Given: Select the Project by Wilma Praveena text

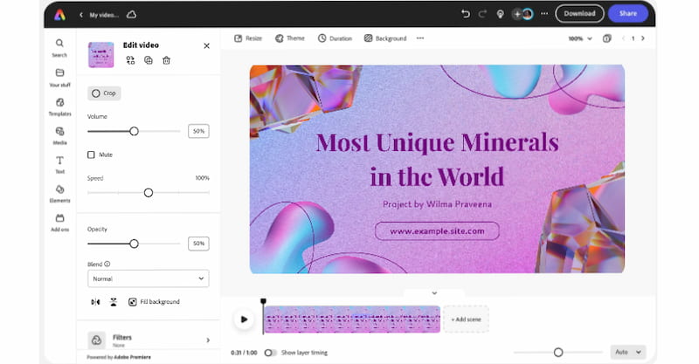Looking at the screenshot, I should click(437, 204).
